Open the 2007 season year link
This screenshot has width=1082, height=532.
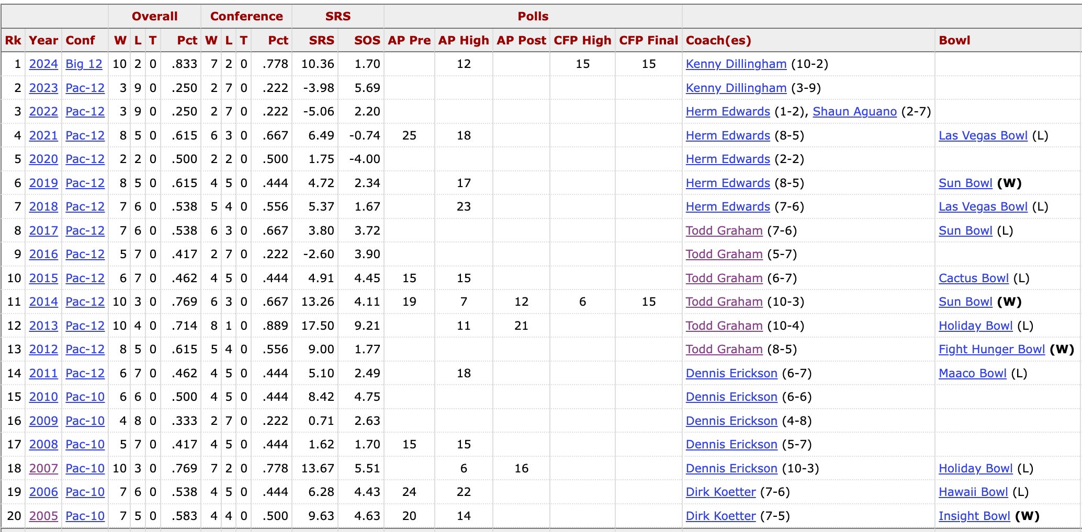(43, 468)
